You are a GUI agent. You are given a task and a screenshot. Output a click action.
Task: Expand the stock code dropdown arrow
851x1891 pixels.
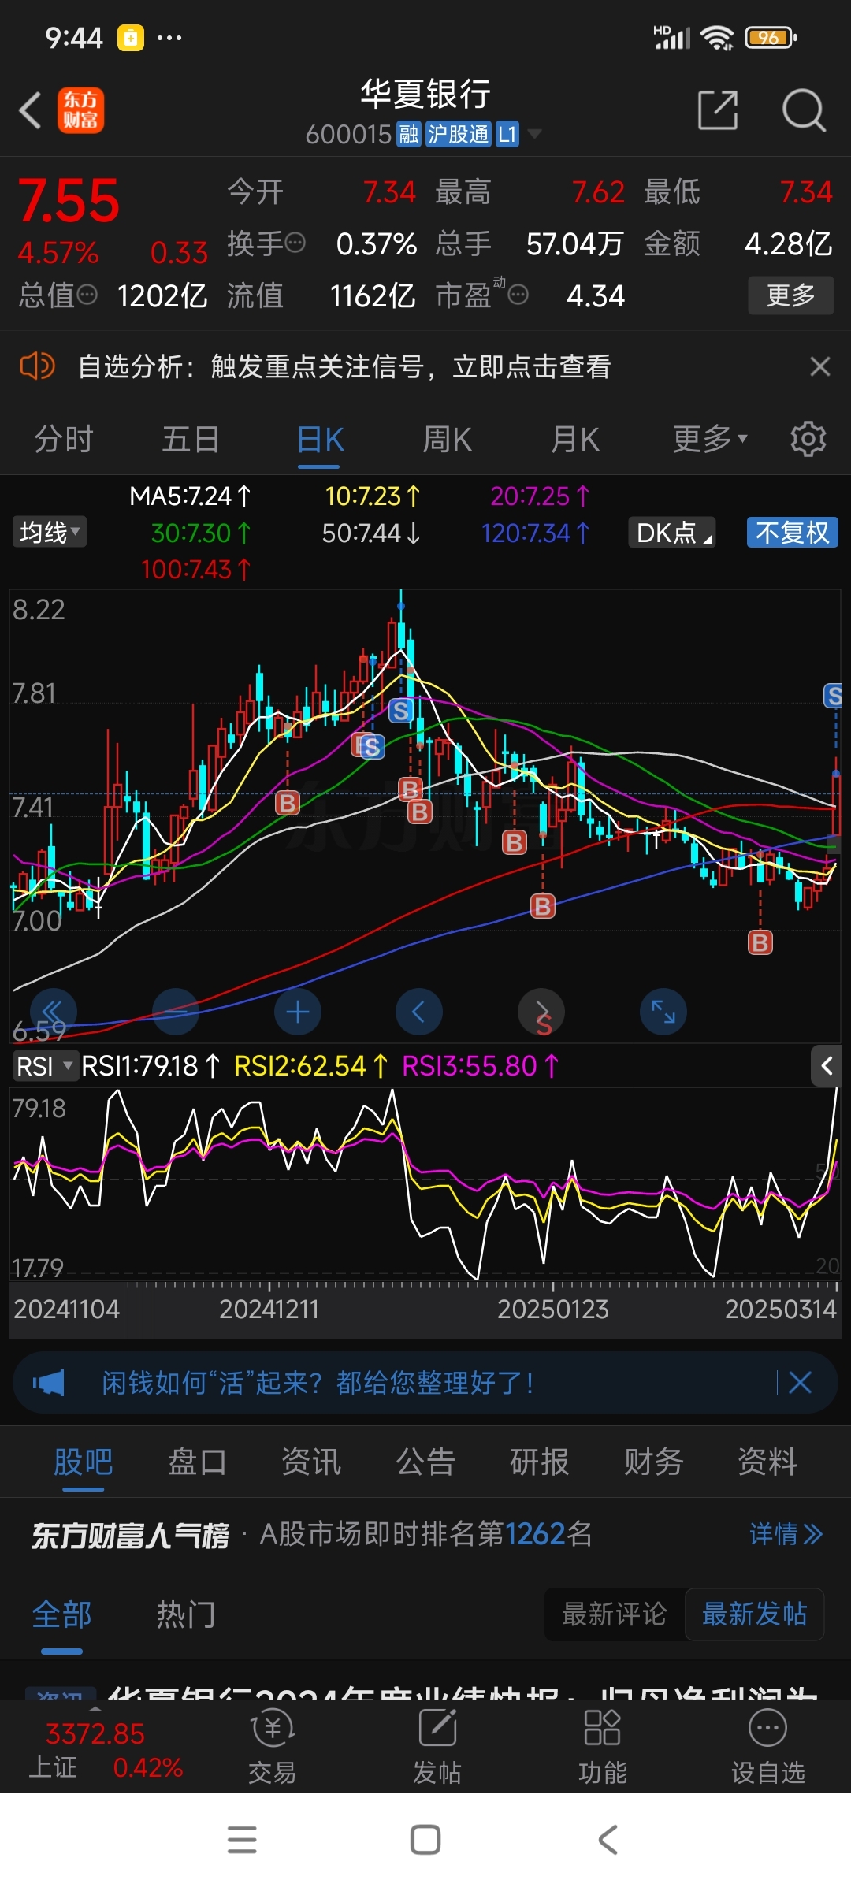[x=534, y=134]
